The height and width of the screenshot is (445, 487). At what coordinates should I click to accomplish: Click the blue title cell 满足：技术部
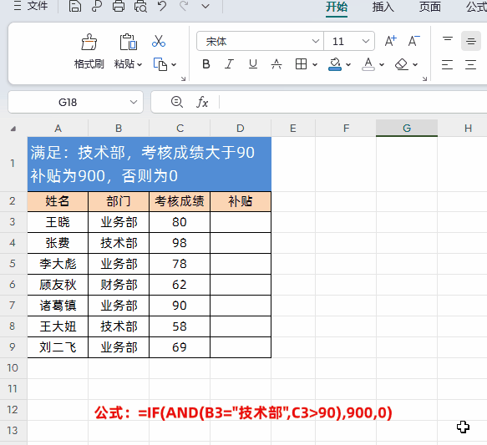[x=149, y=164]
